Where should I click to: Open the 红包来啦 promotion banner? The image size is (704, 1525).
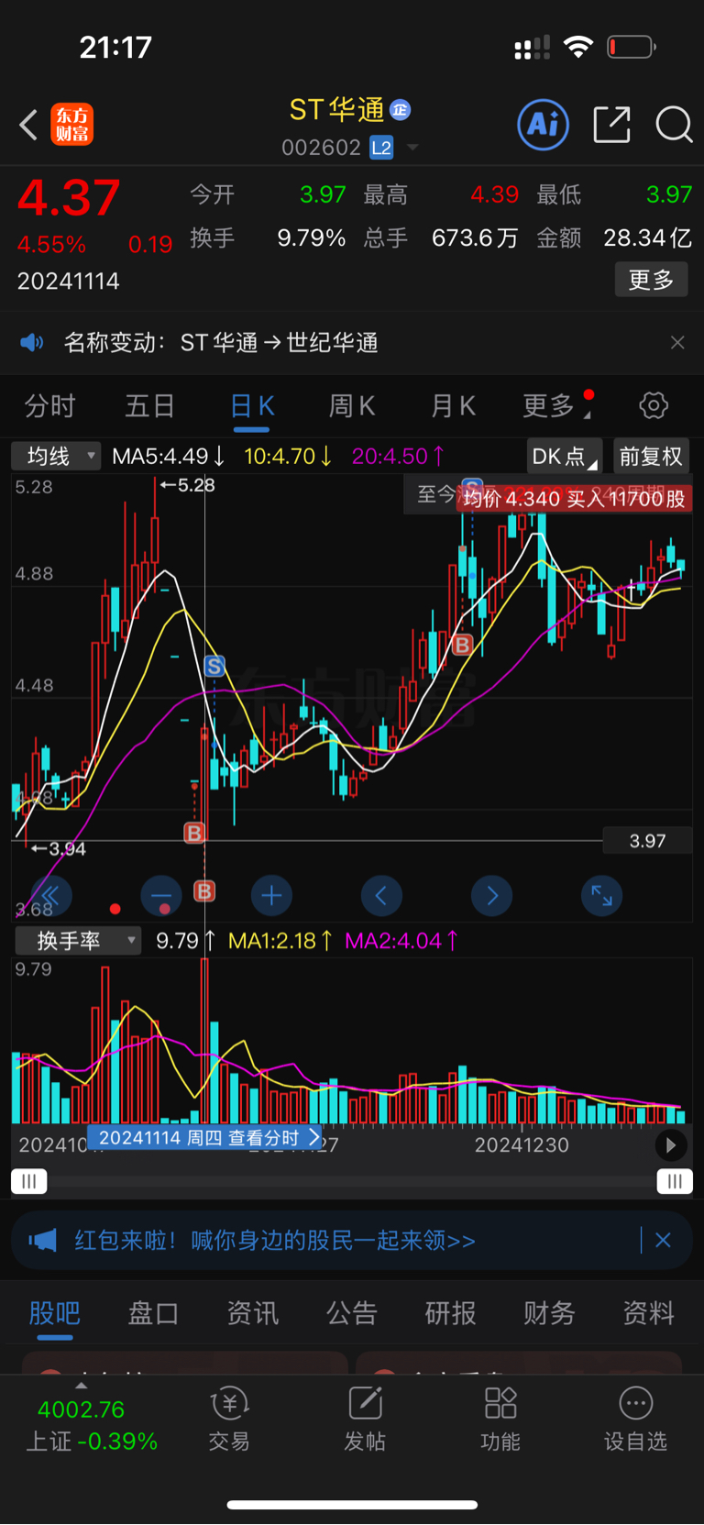(x=352, y=1241)
